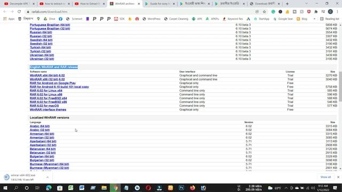Open the Carpet Cleaning bookmark
The image size is (342, 192).
tap(176, 19)
